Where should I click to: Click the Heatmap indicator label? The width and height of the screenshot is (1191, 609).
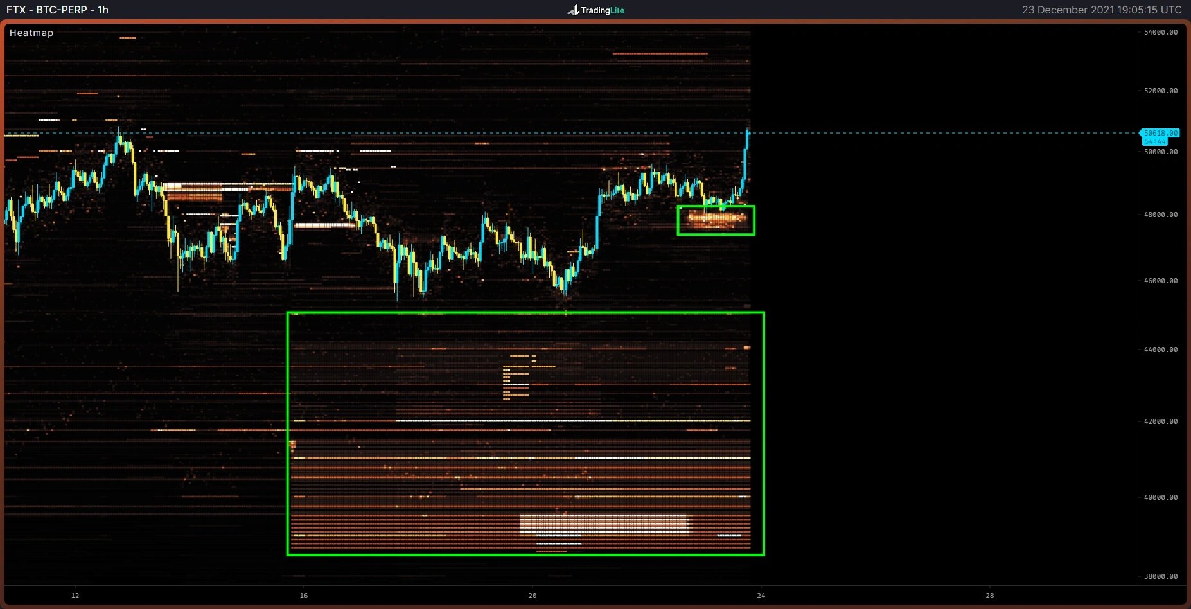[31, 33]
